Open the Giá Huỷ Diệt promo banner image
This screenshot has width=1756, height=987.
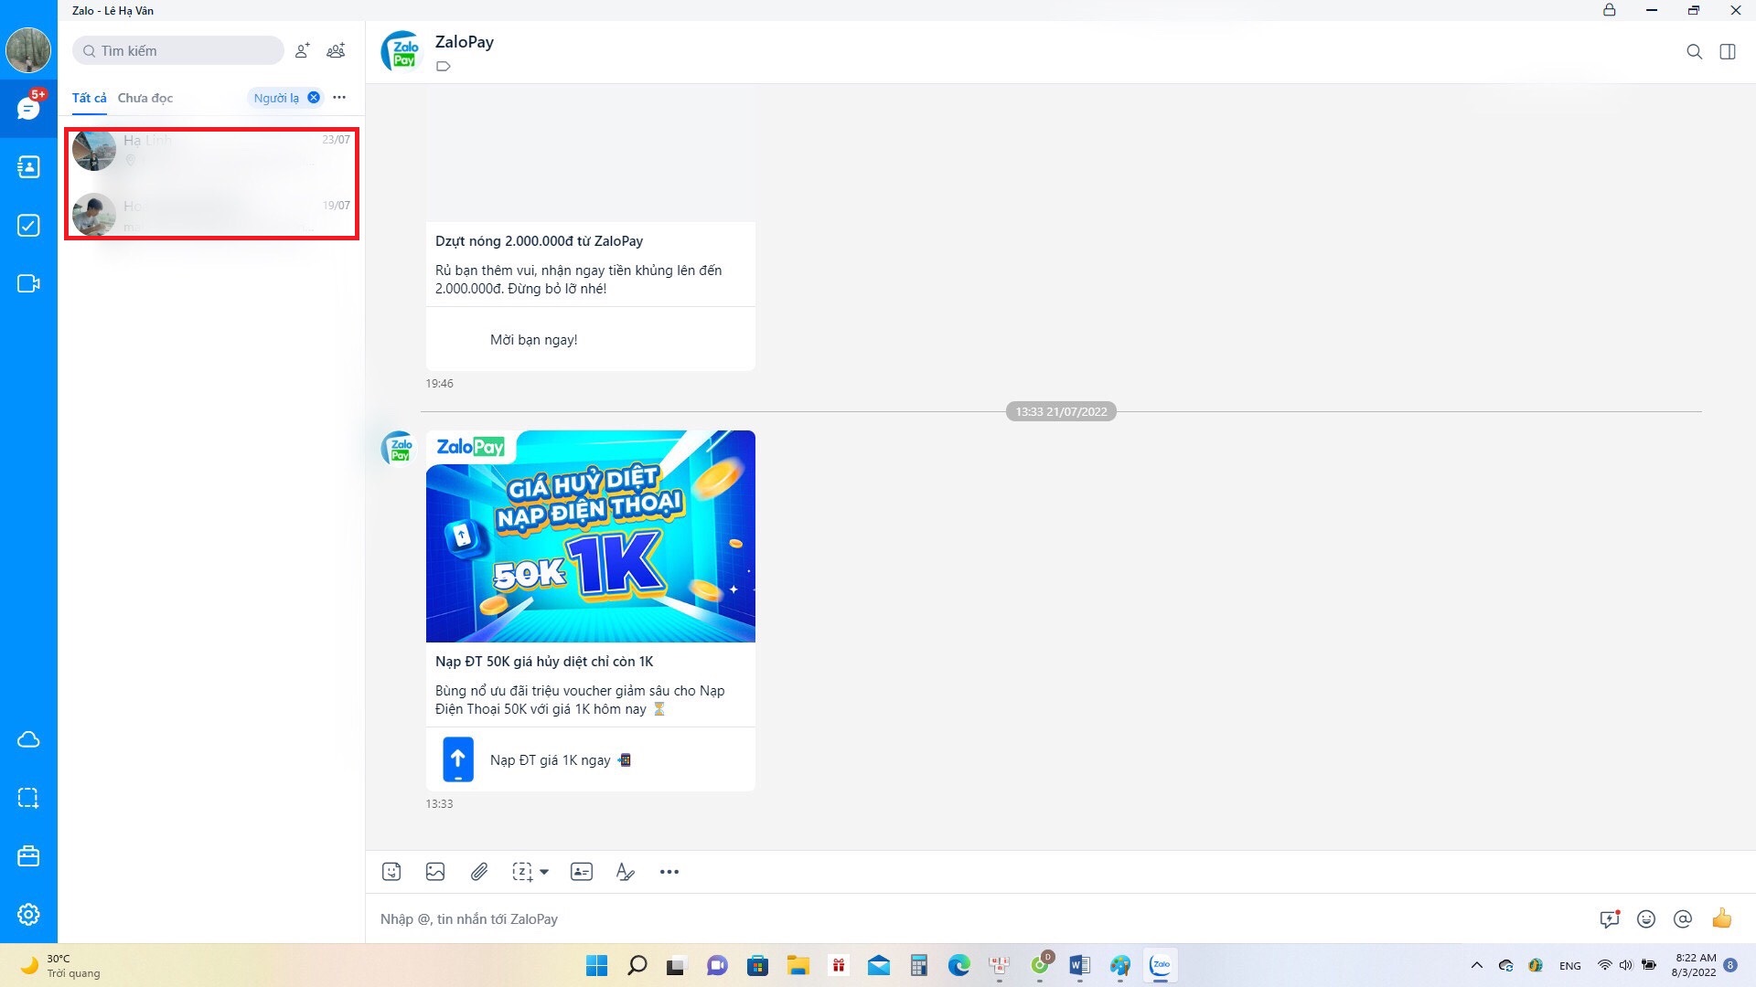[591, 536]
